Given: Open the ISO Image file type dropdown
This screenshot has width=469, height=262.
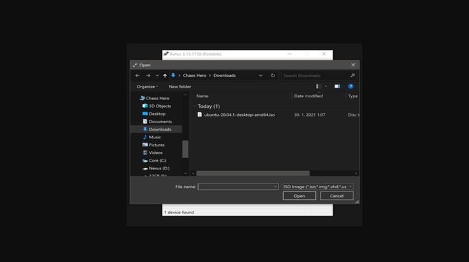Looking at the screenshot, I should (x=318, y=186).
